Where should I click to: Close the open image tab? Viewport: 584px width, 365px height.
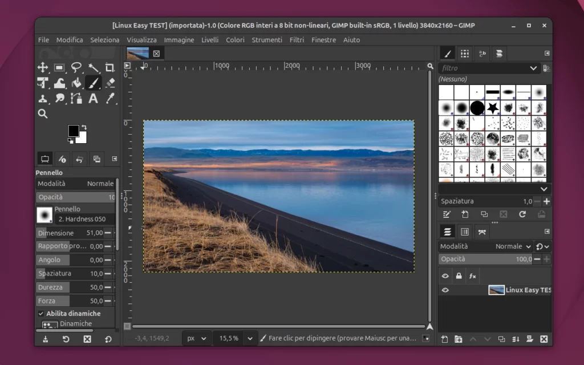coord(156,54)
